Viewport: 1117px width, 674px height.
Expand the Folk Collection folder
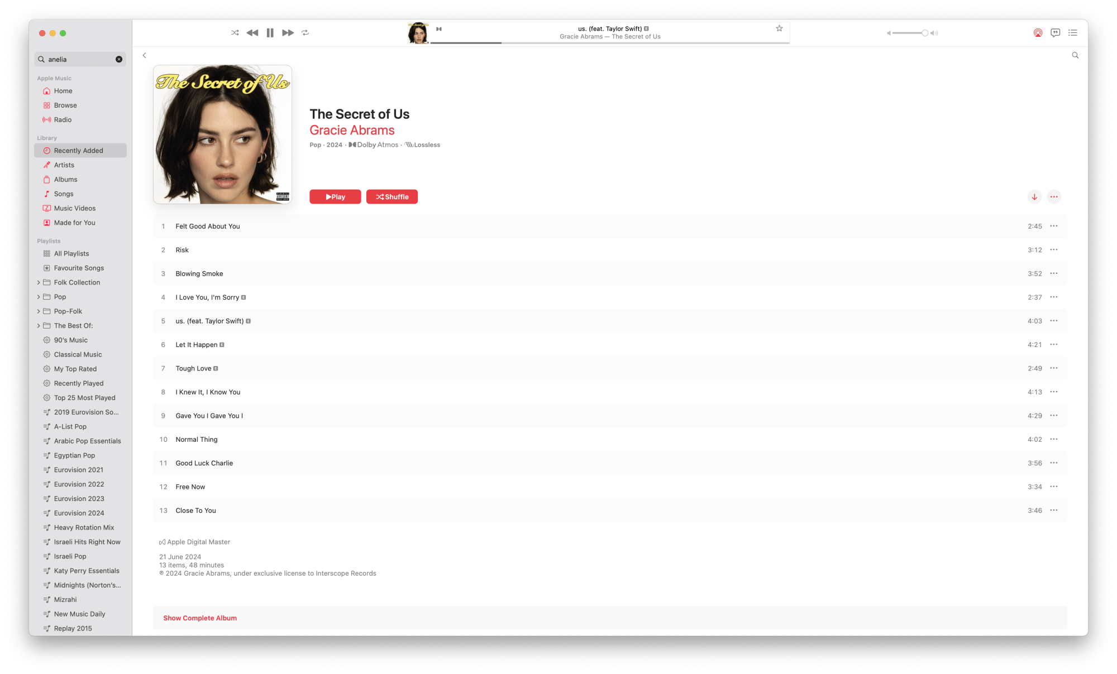pyautogui.click(x=39, y=283)
